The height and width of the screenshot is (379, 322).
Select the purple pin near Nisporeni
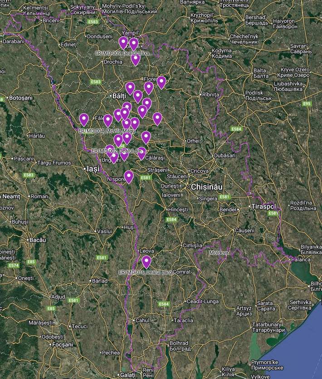(129, 176)
